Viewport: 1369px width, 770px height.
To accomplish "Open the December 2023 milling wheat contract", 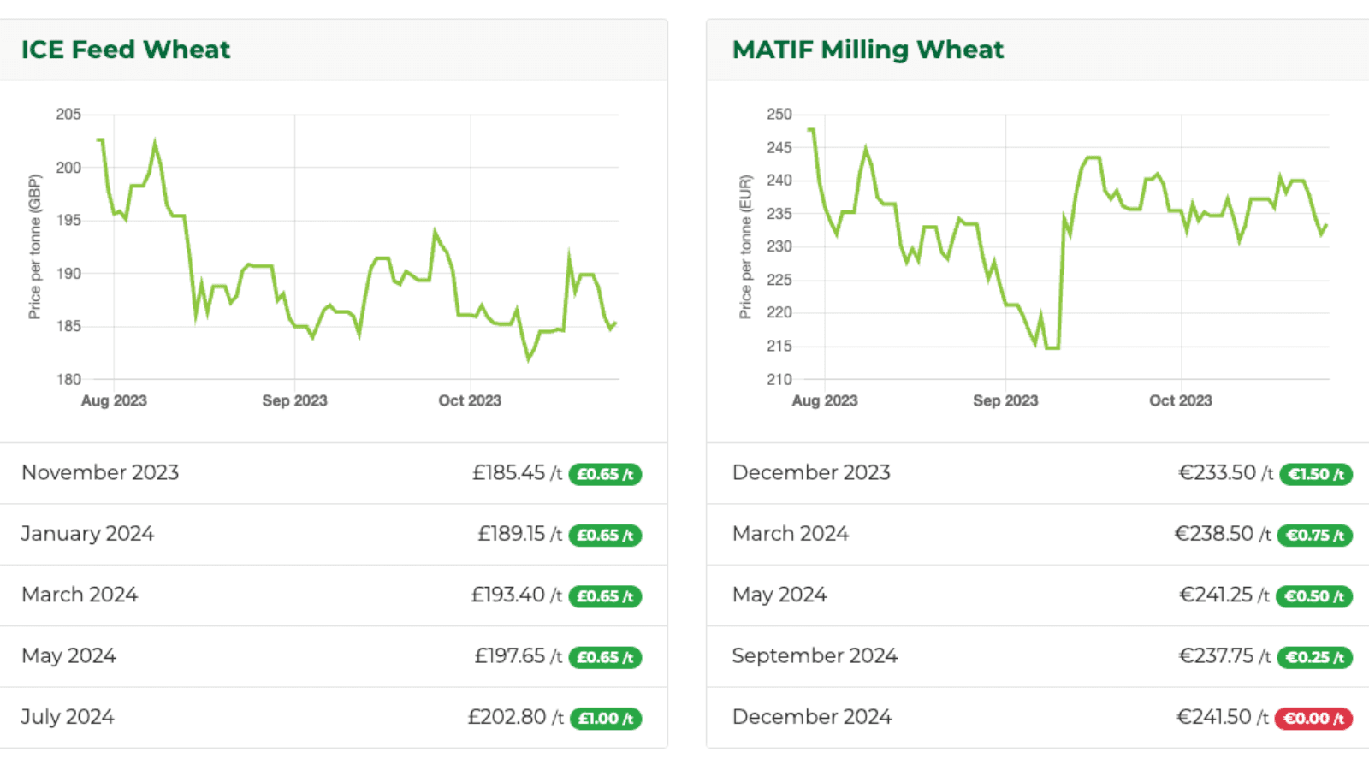I will (811, 473).
